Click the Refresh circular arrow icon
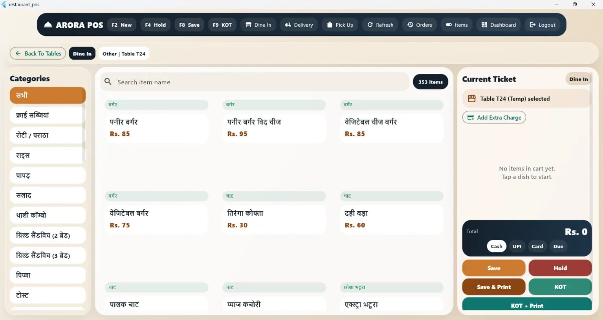 click(x=370, y=25)
